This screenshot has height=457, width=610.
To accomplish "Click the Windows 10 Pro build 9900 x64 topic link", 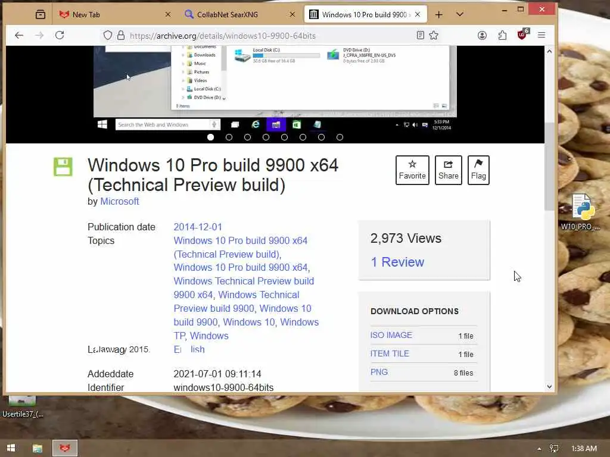I will point(241,267).
